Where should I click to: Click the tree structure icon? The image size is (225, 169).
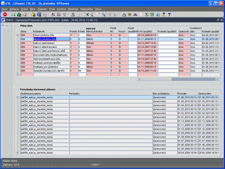pyautogui.click(x=115, y=14)
